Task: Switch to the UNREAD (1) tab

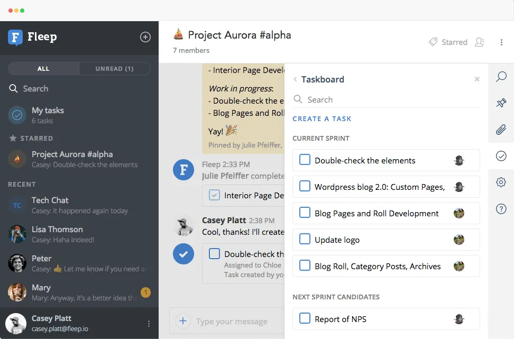Action: pos(114,69)
